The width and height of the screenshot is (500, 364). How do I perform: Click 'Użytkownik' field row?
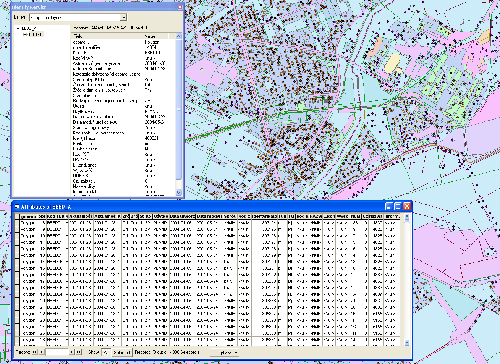pyautogui.click(x=83, y=112)
